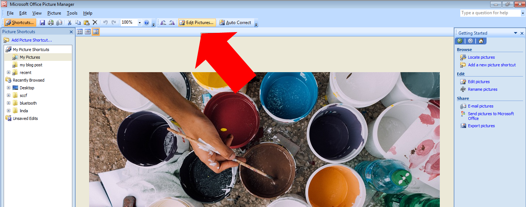Image resolution: width=526 pixels, height=207 pixels.
Task: Select Recently Browsed tree item
Action: coord(28,80)
